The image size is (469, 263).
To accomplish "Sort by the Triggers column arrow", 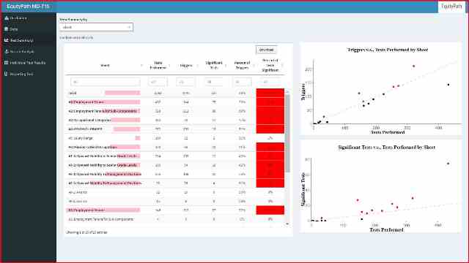I will coord(198,65).
